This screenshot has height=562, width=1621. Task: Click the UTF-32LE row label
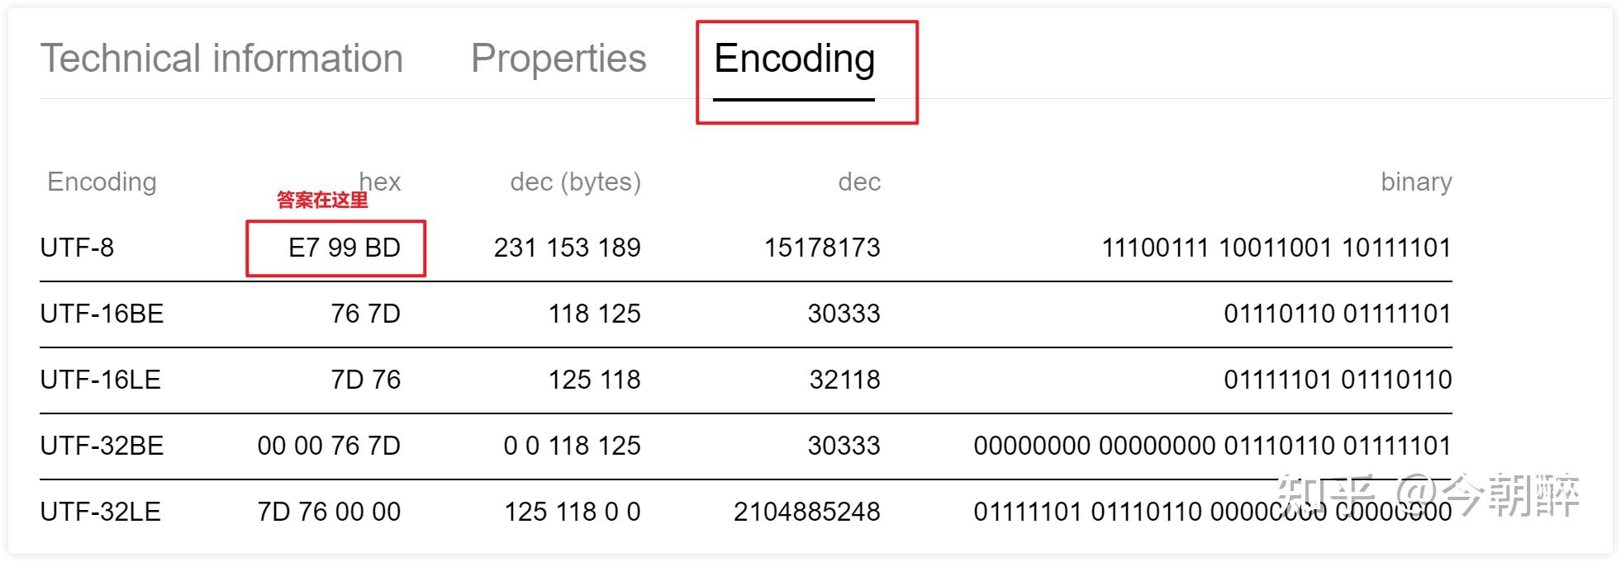click(100, 512)
